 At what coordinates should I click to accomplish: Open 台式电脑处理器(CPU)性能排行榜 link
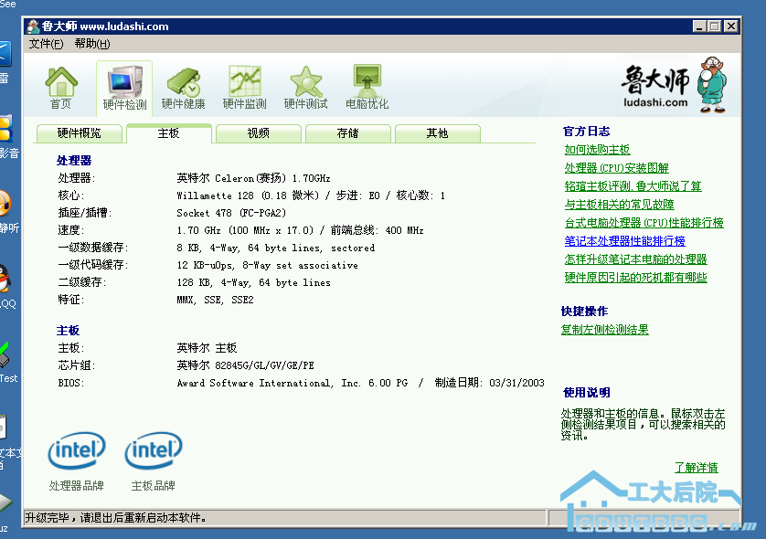pyautogui.click(x=644, y=223)
